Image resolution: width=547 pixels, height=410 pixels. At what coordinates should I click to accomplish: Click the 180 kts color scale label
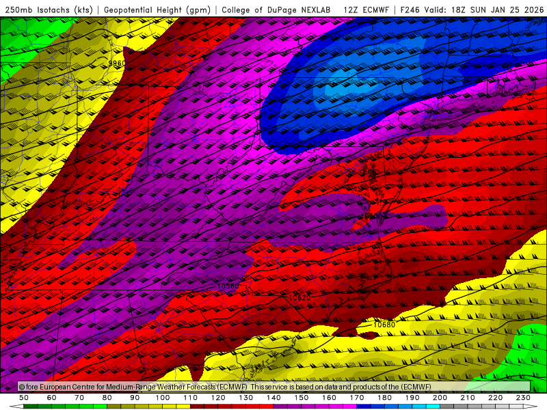[384, 398]
